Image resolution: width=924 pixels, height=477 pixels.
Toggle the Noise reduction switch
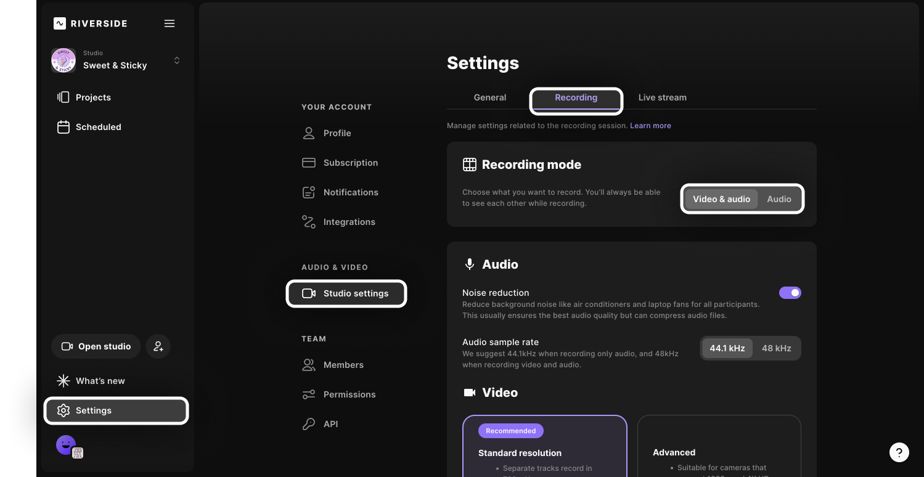click(x=790, y=293)
